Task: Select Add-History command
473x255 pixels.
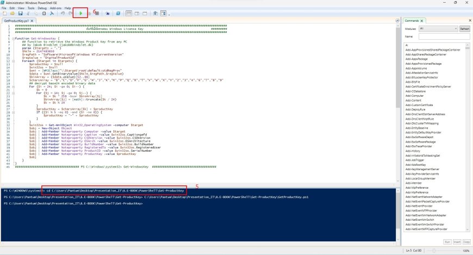Action: [x=413, y=151]
